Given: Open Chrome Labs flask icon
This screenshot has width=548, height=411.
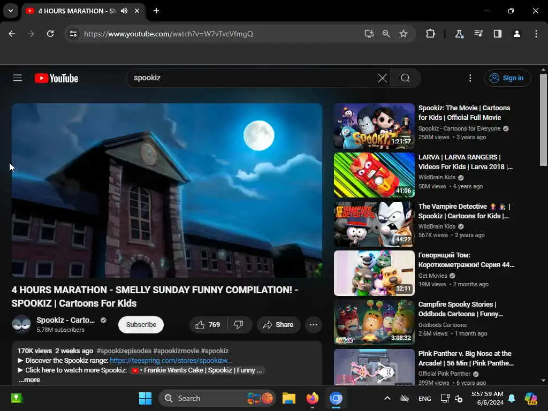Looking at the screenshot, I should 459,34.
